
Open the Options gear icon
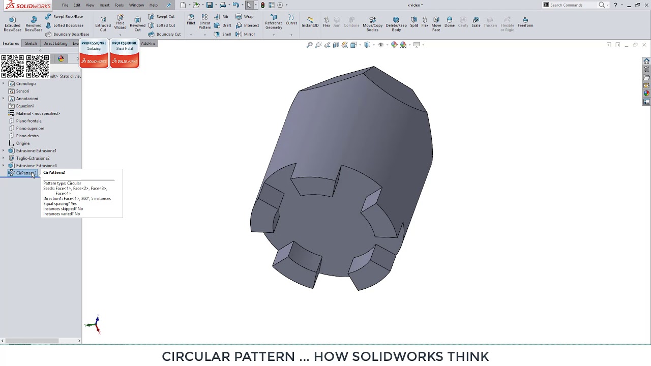tap(280, 5)
